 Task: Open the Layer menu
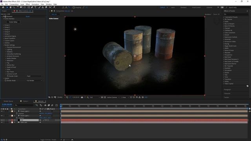[22, 4]
